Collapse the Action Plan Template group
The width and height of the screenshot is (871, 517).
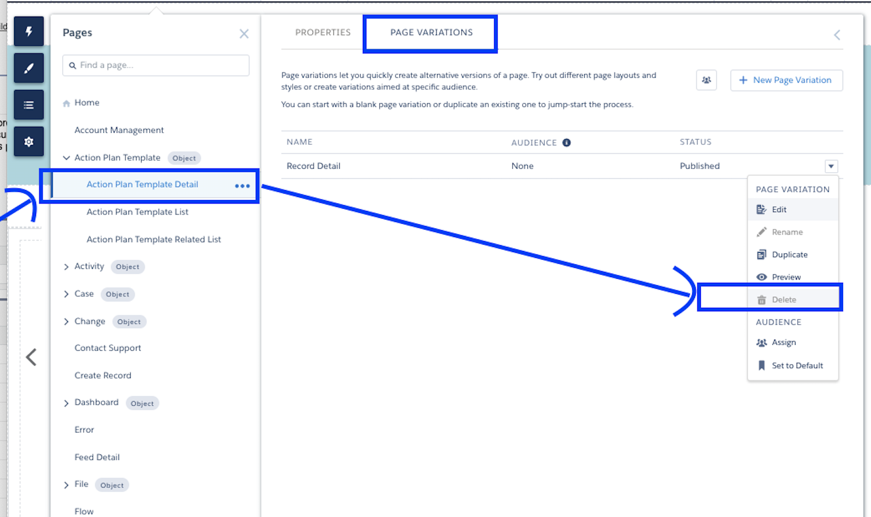pyautogui.click(x=66, y=158)
